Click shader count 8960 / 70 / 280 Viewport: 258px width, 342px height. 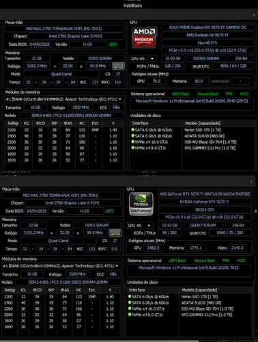[x=230, y=233]
